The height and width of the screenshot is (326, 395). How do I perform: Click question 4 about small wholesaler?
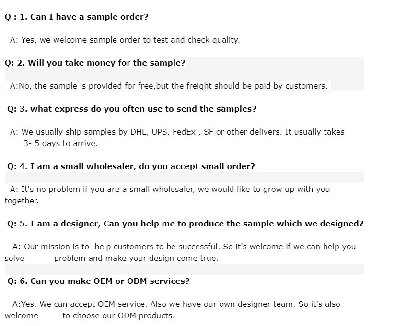(131, 166)
